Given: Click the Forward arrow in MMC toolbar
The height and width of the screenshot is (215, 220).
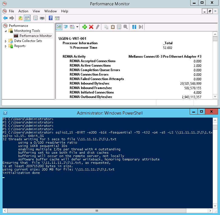Looking at the screenshot, I should click(12, 18).
